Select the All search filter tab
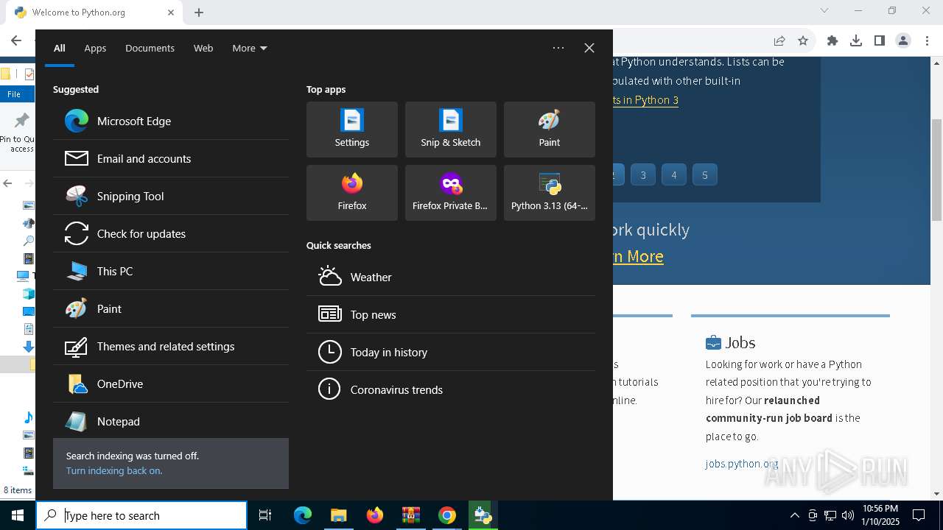Viewport: 943px width, 530px height. click(60, 48)
